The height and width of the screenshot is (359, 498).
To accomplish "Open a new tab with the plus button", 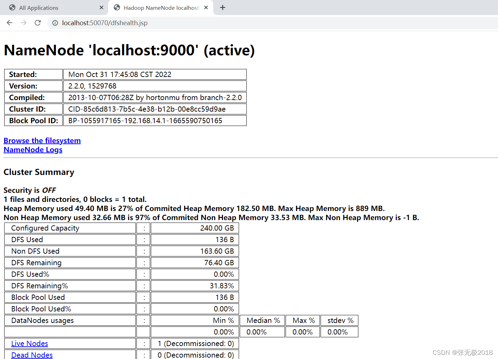I will click(223, 7).
